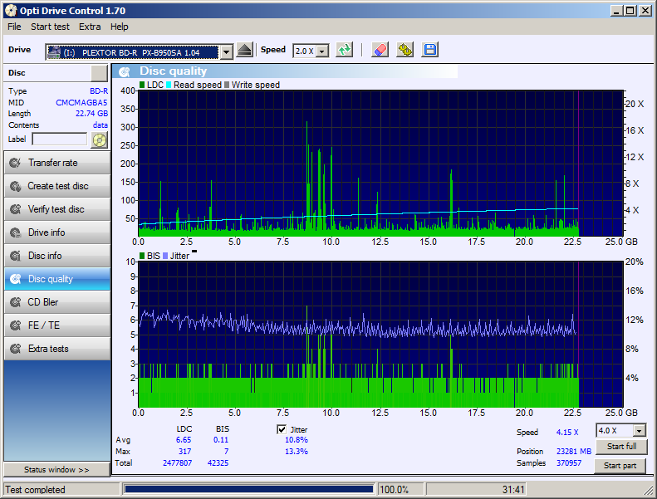Expand the 4.0 X test speed dropdown
Screen dimensions: 657x499
click(639, 431)
